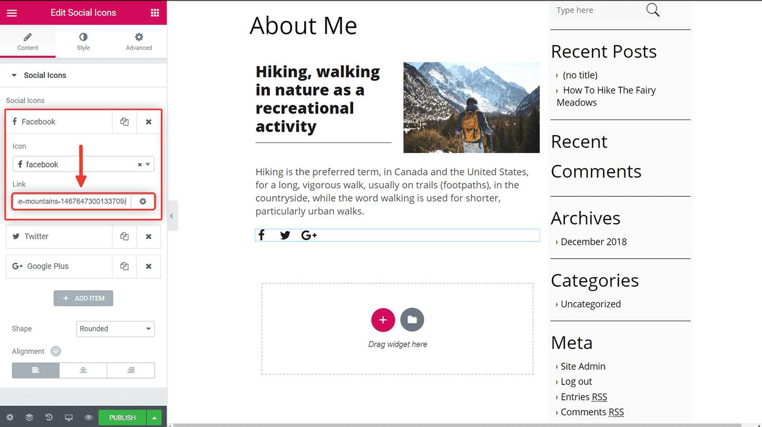Delete the Twitter social icon item
This screenshot has height=427, width=762.
tap(148, 237)
